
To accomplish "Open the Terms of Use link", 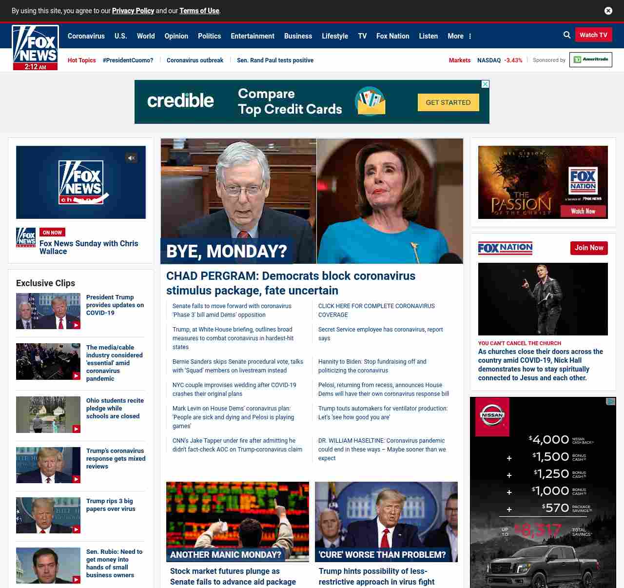I will tap(199, 11).
